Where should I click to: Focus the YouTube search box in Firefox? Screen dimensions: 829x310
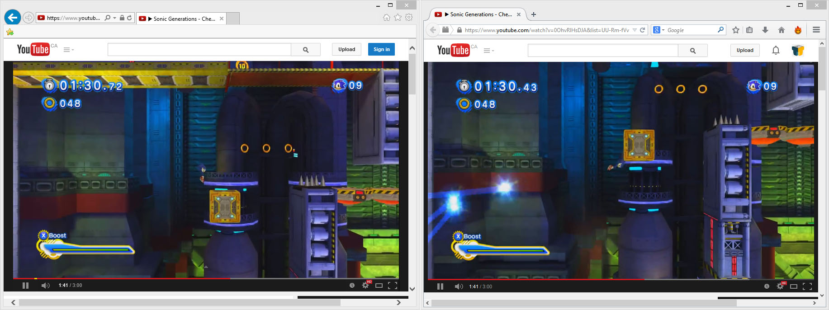603,51
